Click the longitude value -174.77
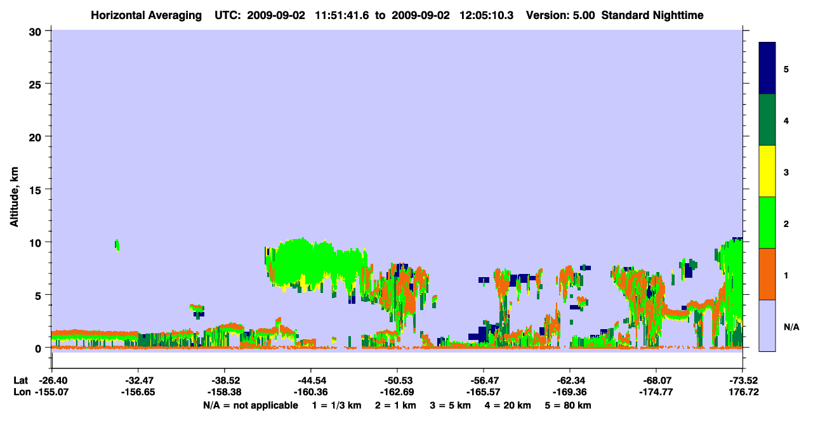The height and width of the screenshot is (423, 825). click(x=656, y=392)
